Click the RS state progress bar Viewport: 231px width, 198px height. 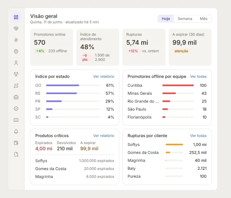73,93
